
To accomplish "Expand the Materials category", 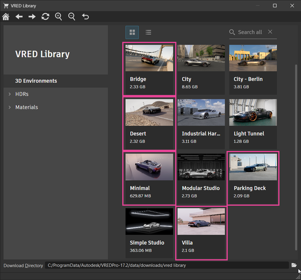I will click(x=9, y=107).
